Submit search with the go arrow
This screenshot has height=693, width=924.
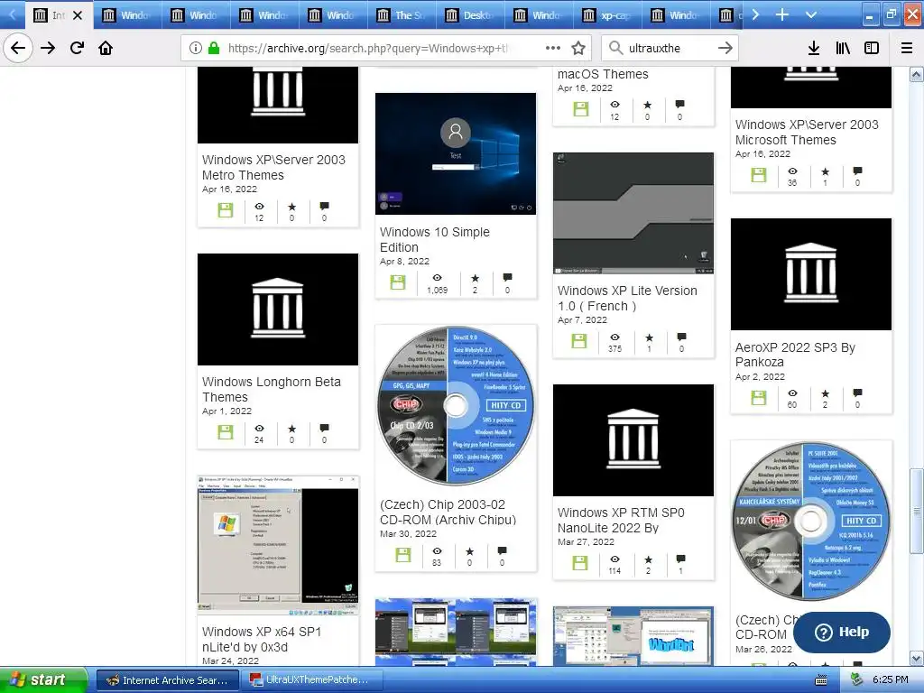(x=725, y=48)
